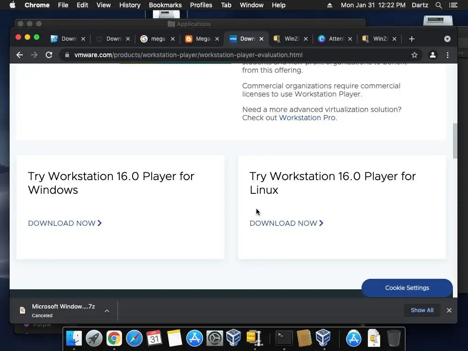The image size is (468, 351).
Task: Go back to the previous page
Action: tap(20, 55)
